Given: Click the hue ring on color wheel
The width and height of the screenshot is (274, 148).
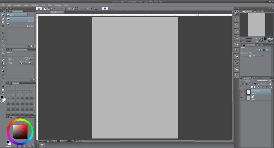Looking at the screenshot, I should pyautogui.click(x=20, y=120).
